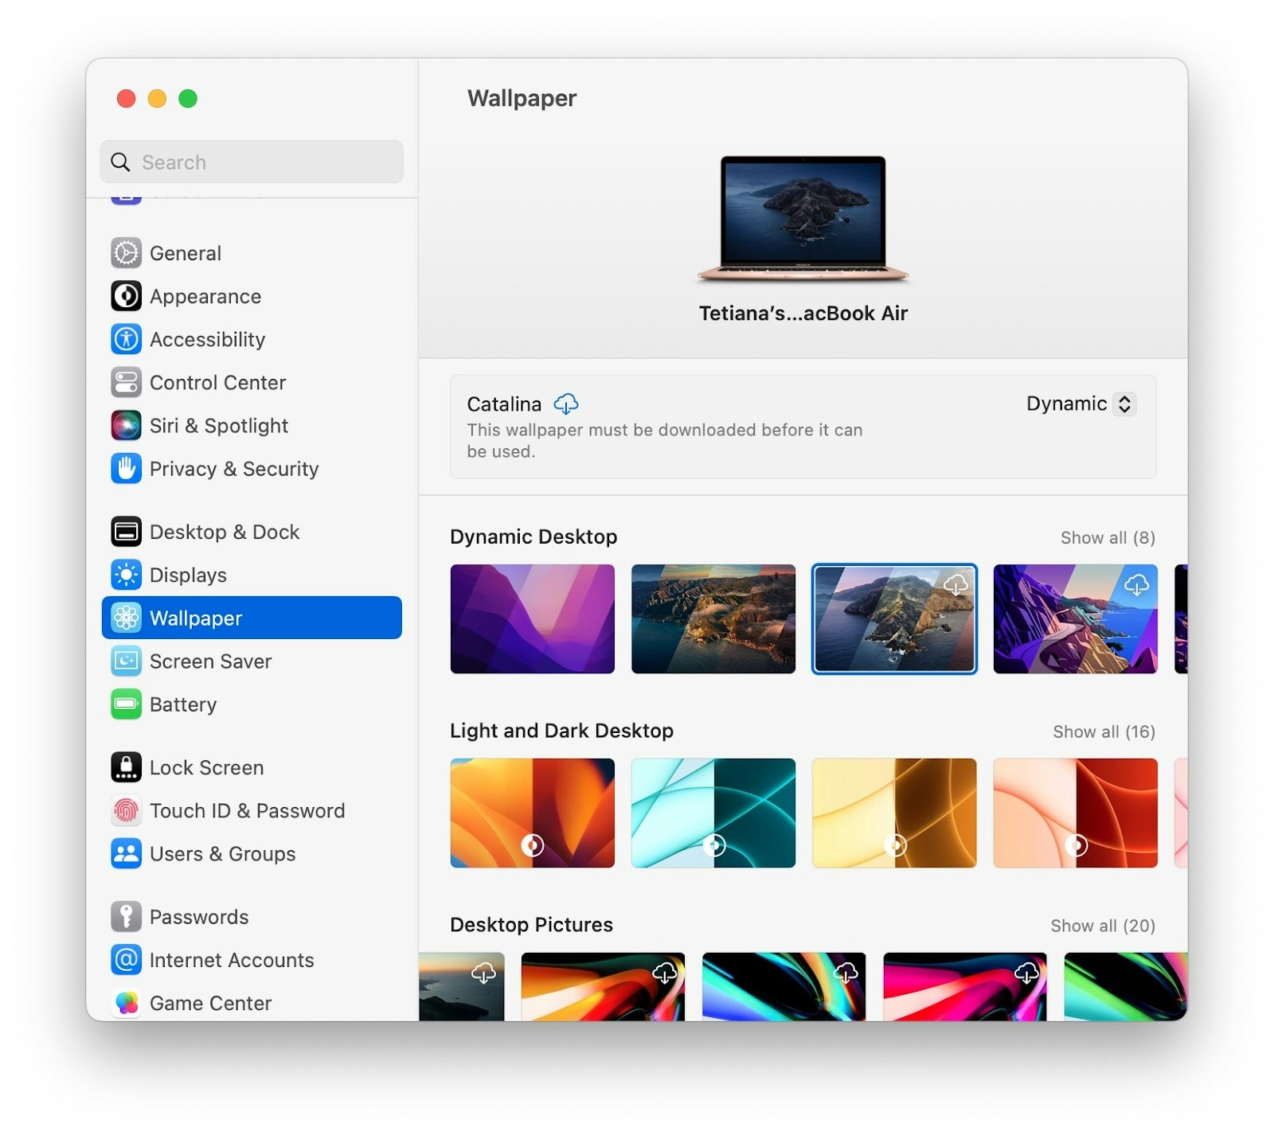
Task: Expand Light and Dark Desktop Show all (16)
Action: [x=1103, y=731]
